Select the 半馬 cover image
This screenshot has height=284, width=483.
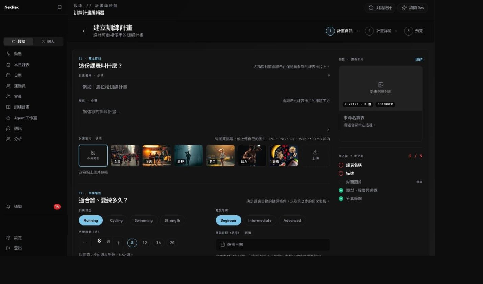pos(157,156)
